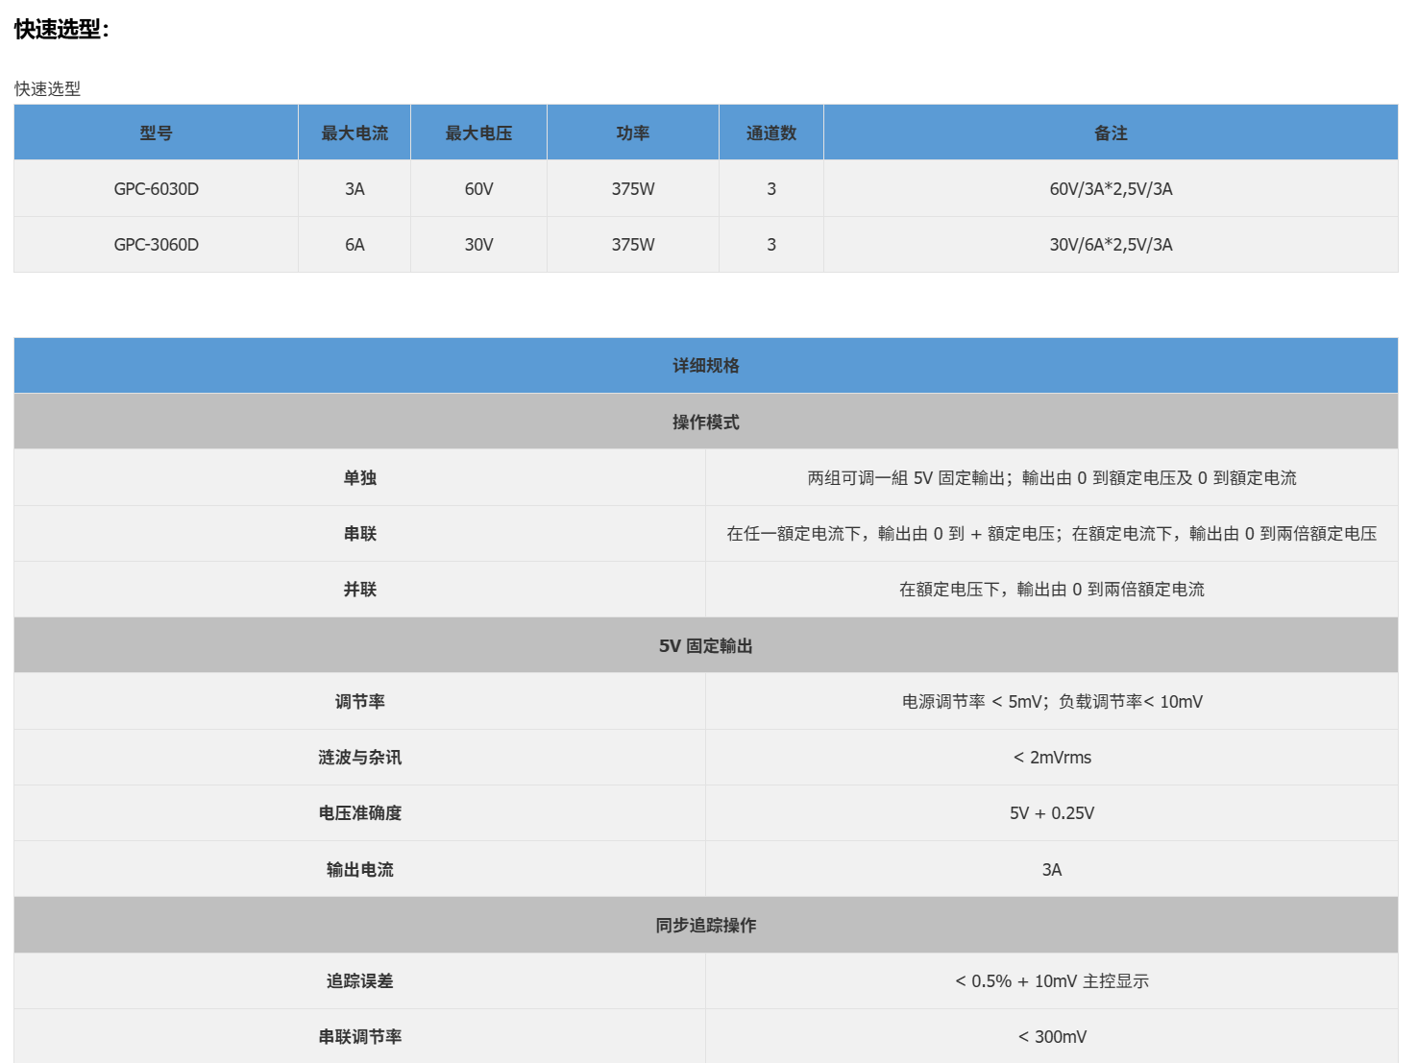Click the GPC-6030D model cell
Image resolution: width=1418 pixels, height=1063 pixels.
point(156,189)
